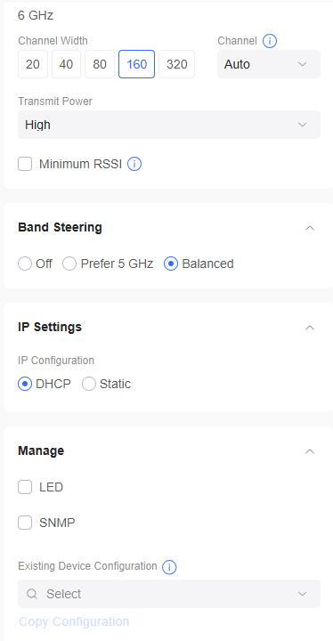The height and width of the screenshot is (641, 333).
Task: Collapse the Manage section
Action: pos(310,451)
